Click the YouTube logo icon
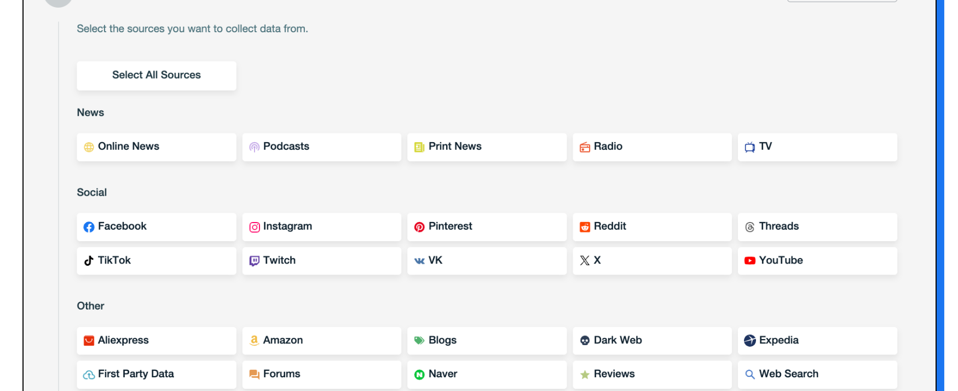Image resolution: width=958 pixels, height=391 pixels. coord(749,261)
